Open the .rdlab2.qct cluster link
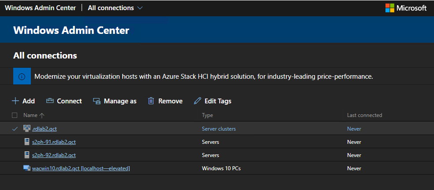This screenshot has height=190, width=434. pyautogui.click(x=45, y=129)
